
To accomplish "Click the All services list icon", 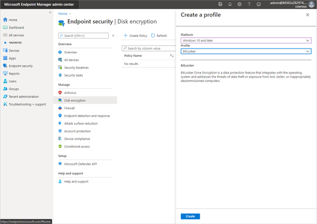I will 5,35.
